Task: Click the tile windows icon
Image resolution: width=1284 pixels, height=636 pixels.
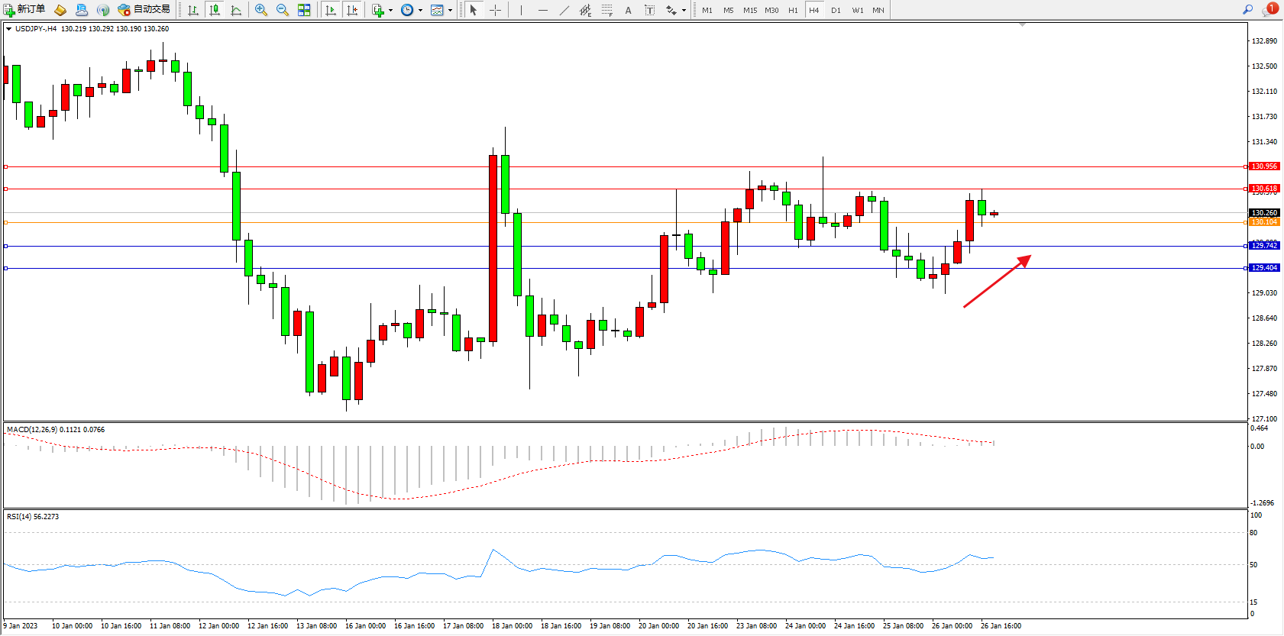Action: coord(304,10)
